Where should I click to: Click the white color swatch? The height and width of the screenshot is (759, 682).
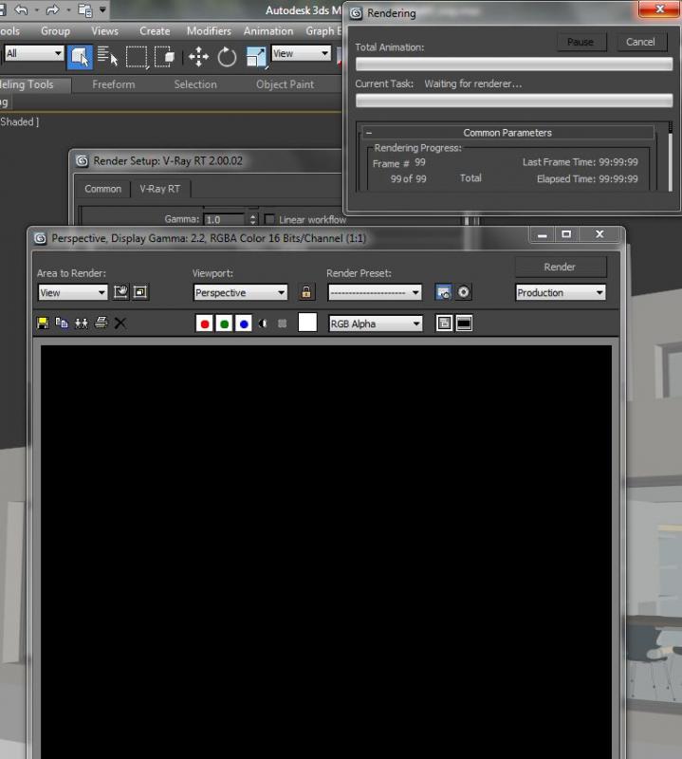307,323
